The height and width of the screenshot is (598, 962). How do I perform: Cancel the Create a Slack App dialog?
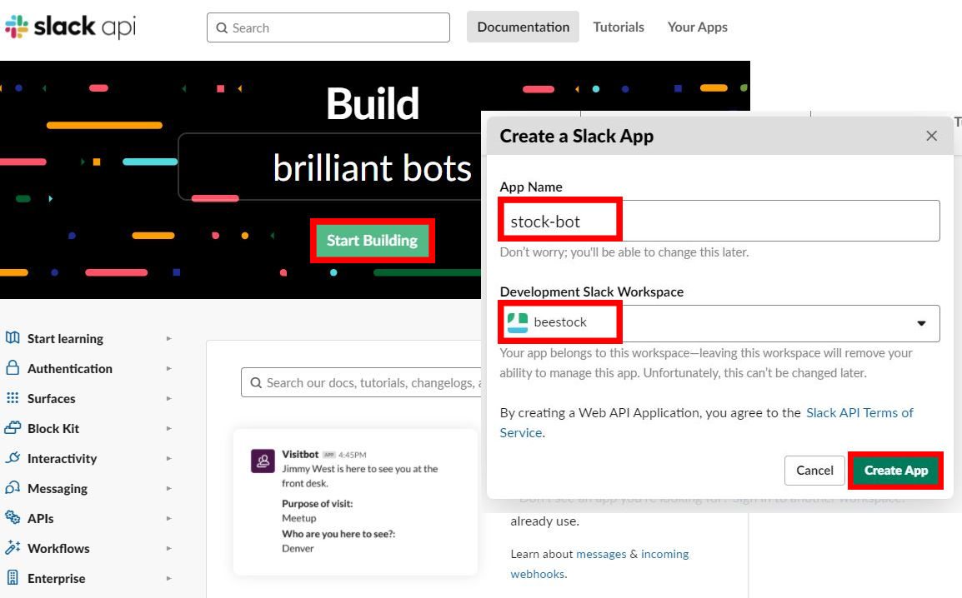tap(814, 470)
